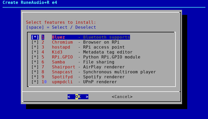Click the 'AirPlay renderer' description
The image size is (208, 119).
[104, 67]
